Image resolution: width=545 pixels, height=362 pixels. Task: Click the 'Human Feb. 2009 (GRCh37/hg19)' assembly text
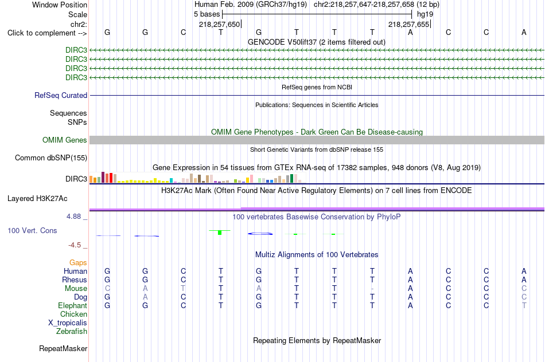tap(251, 5)
